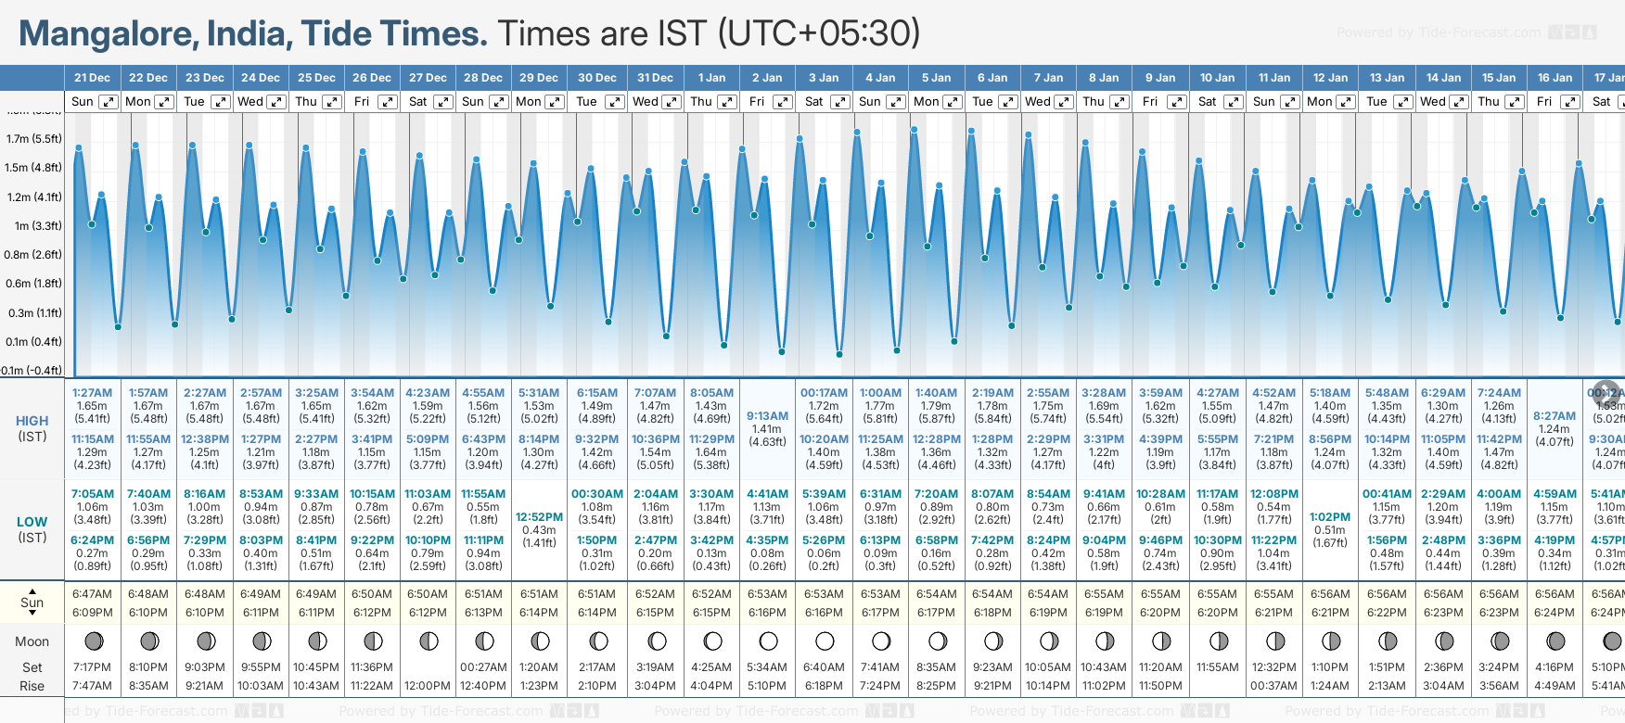The height and width of the screenshot is (723, 1625).
Task: Click the expand icon beside Wed 31 Dec
Action: click(x=672, y=102)
